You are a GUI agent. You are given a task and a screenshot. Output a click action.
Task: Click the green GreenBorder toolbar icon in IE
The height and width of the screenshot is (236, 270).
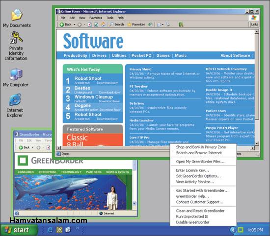click(x=181, y=24)
